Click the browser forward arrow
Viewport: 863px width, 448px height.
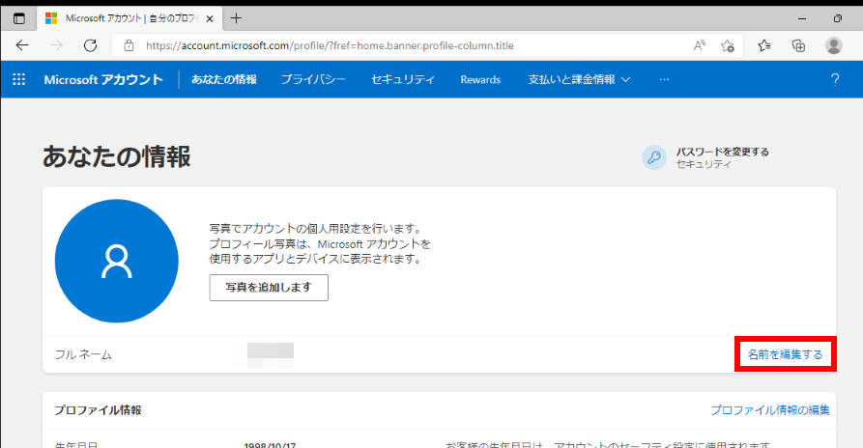tap(56, 45)
